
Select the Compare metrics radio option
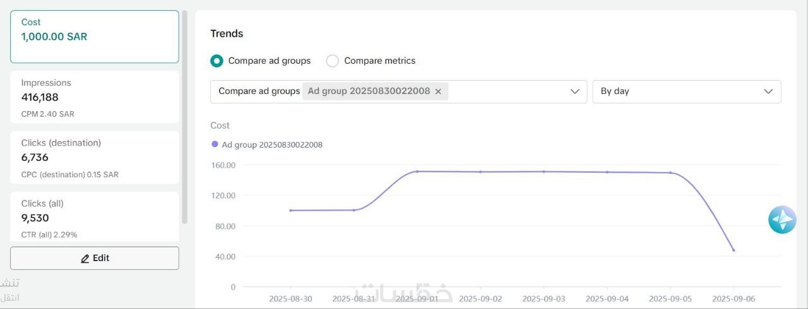click(x=333, y=61)
